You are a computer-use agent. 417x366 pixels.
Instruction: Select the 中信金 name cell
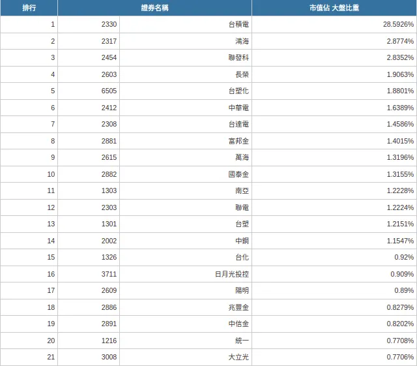(x=186, y=324)
